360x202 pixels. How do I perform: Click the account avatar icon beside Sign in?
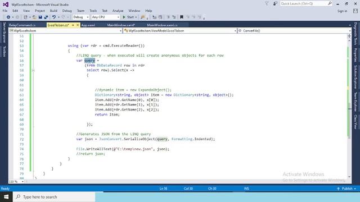(x=355, y=11)
